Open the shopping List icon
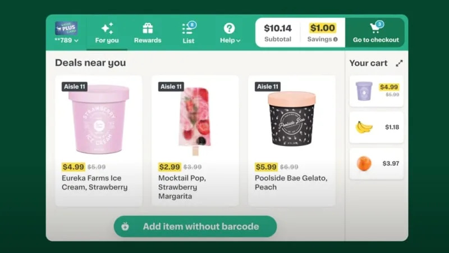 click(x=189, y=29)
